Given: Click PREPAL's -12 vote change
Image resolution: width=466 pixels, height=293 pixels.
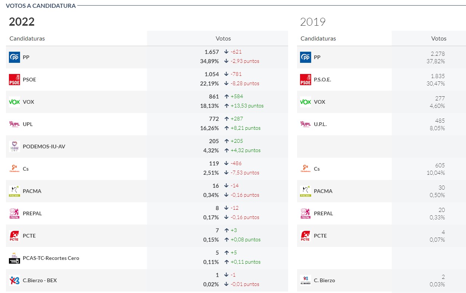Looking at the screenshot, I should pyautogui.click(x=235, y=208).
